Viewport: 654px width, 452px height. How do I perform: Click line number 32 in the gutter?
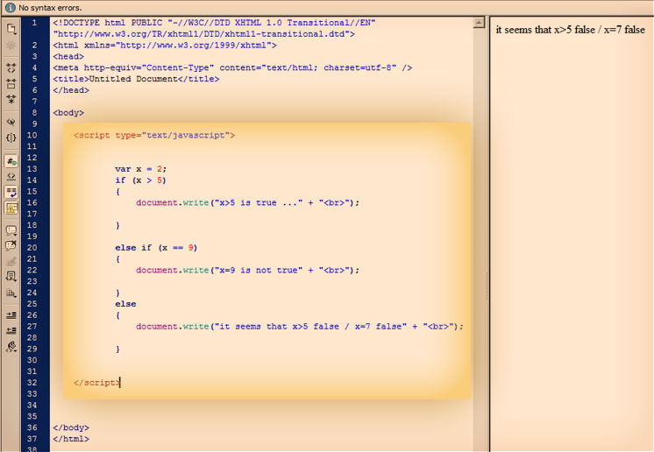(32, 383)
